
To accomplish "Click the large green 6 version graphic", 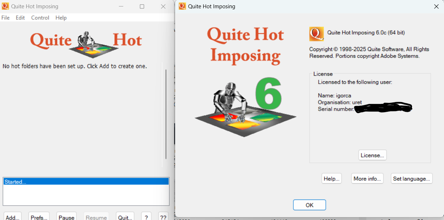I will (x=269, y=93).
